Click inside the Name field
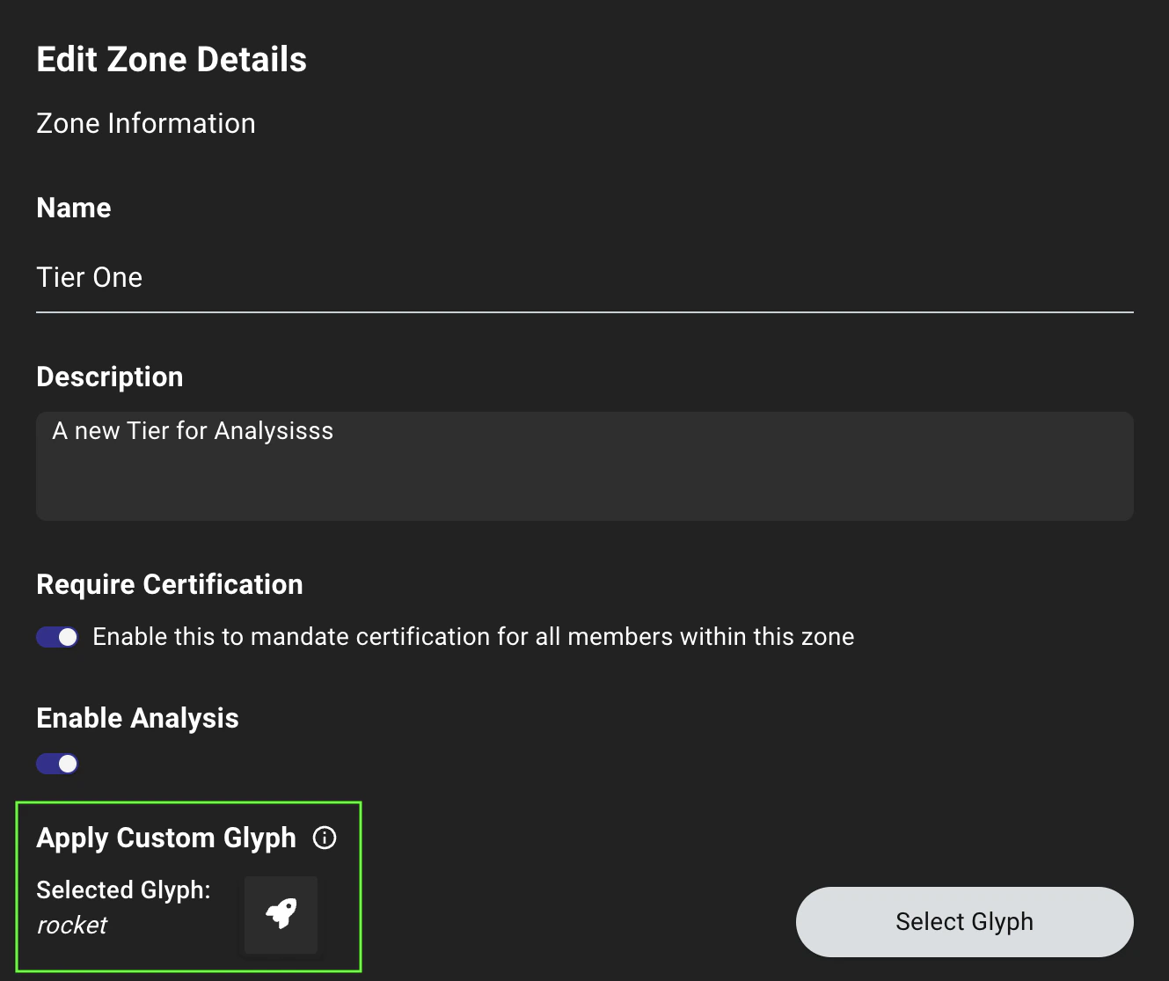This screenshot has height=981, width=1169. [x=352, y=277]
